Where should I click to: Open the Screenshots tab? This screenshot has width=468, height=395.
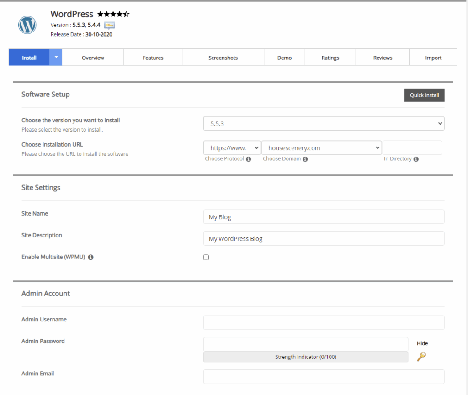click(x=223, y=57)
